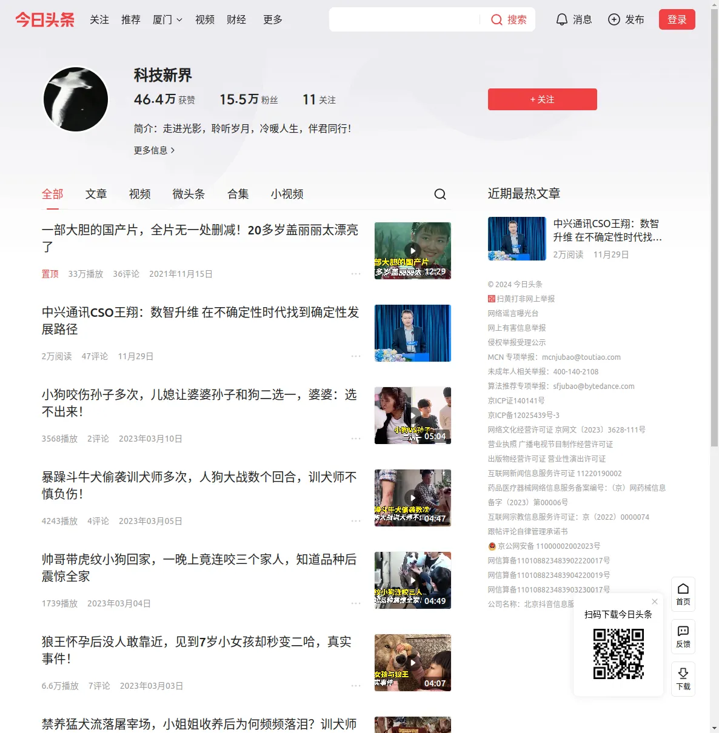Open the post titled 一部大胆的国产片

point(200,239)
